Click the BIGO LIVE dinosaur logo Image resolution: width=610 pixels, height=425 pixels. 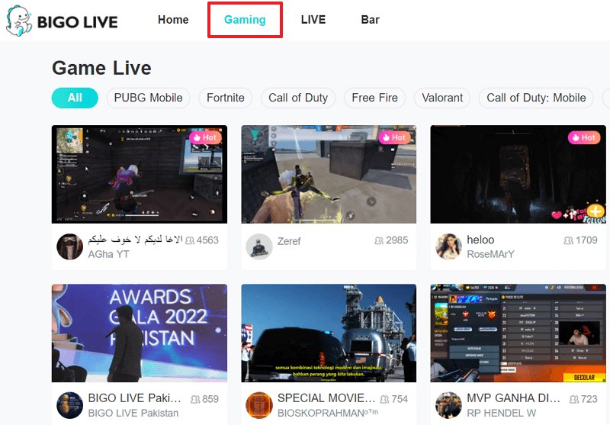pos(18,21)
